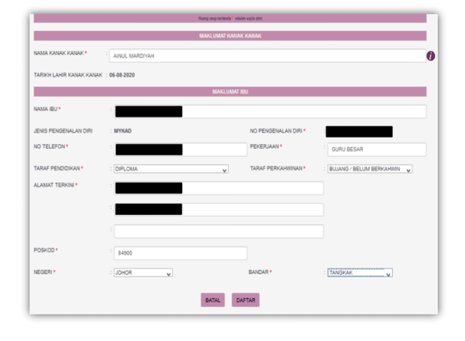Click the Poskod field containing 84900

pyautogui.click(x=180, y=253)
